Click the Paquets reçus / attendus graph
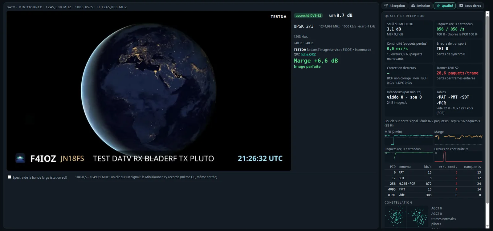493x231 pixels. pyautogui.click(x=409, y=157)
